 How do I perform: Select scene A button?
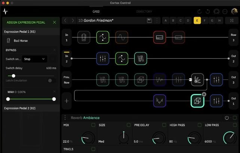tap(166, 21)
